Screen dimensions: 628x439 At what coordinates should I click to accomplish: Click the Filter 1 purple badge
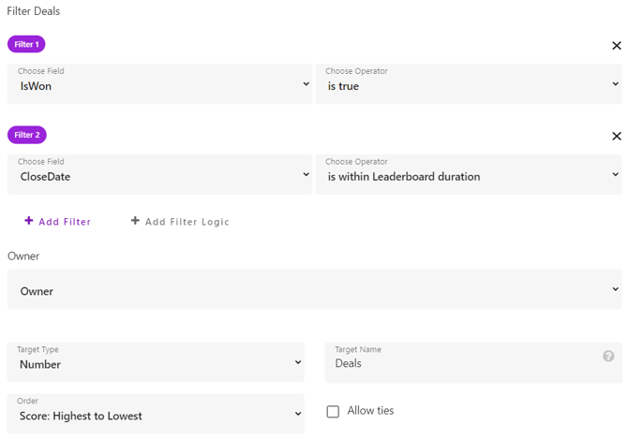pyautogui.click(x=26, y=44)
